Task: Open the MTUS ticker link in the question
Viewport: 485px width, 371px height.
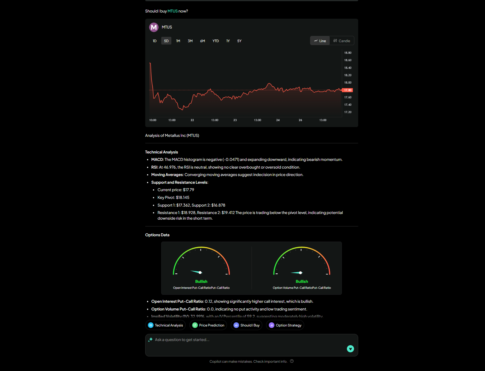Action: (x=173, y=11)
